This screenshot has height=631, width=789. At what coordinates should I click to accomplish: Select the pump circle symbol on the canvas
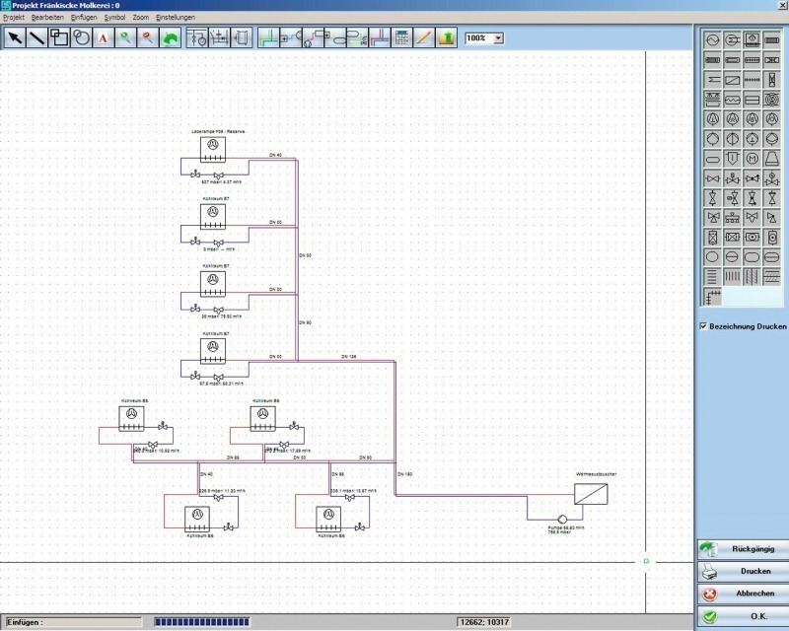(562, 520)
